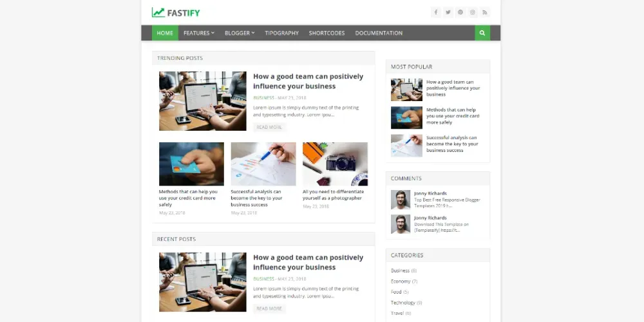Click Read More under Trending Posts

[269, 128]
